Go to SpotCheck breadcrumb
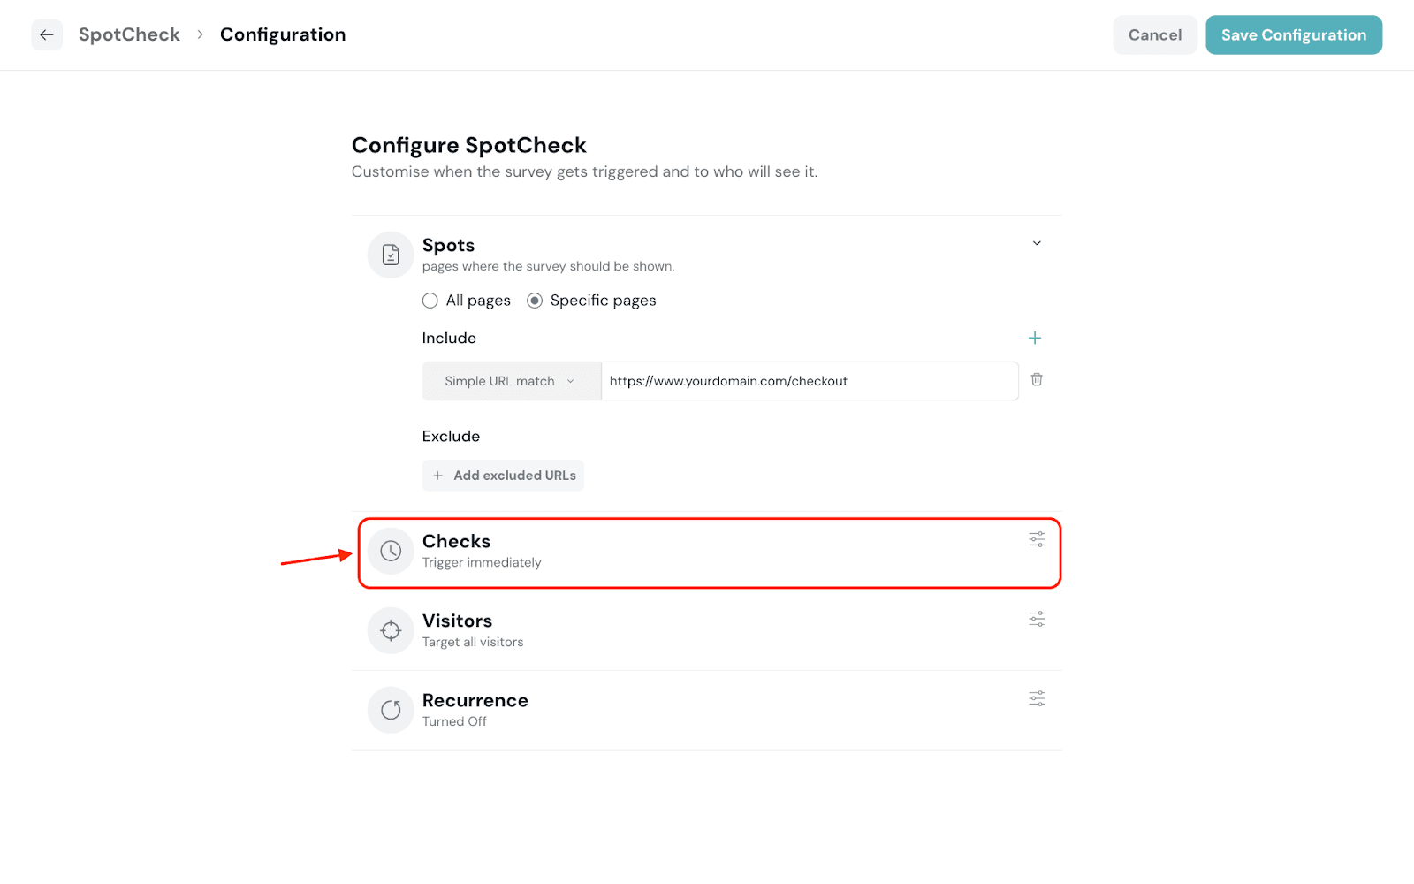The image size is (1414, 884). pyautogui.click(x=129, y=34)
